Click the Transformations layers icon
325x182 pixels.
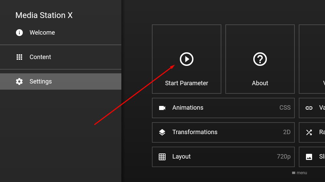pyautogui.click(x=162, y=132)
